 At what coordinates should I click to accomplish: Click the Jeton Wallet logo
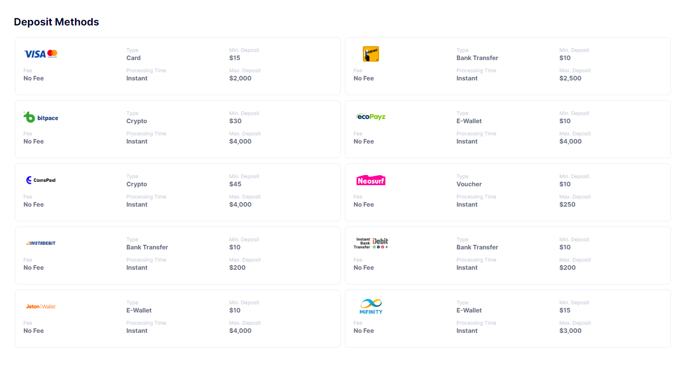pos(41,306)
